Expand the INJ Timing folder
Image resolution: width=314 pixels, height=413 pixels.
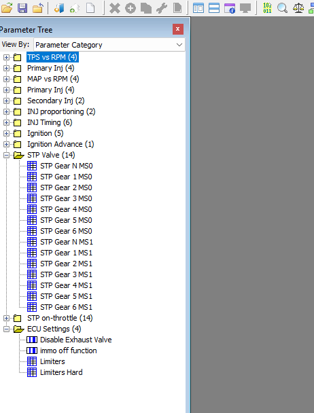[x=6, y=122]
